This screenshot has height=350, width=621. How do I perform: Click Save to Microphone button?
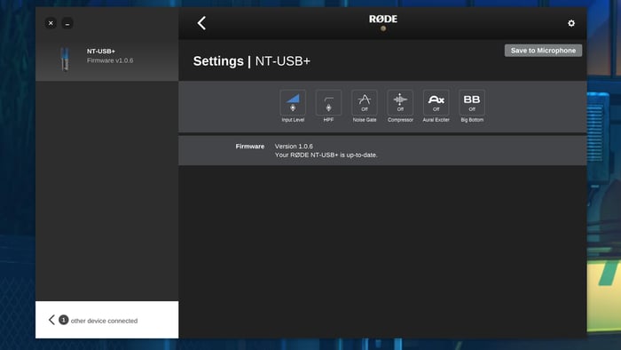pos(543,51)
